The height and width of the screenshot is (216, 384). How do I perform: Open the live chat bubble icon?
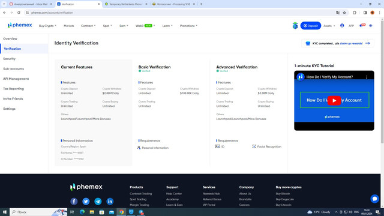[x=374, y=199]
